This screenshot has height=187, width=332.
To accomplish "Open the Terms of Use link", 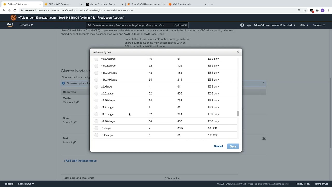I will 321,184.
